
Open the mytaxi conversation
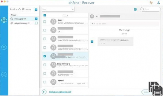point(65,82)
